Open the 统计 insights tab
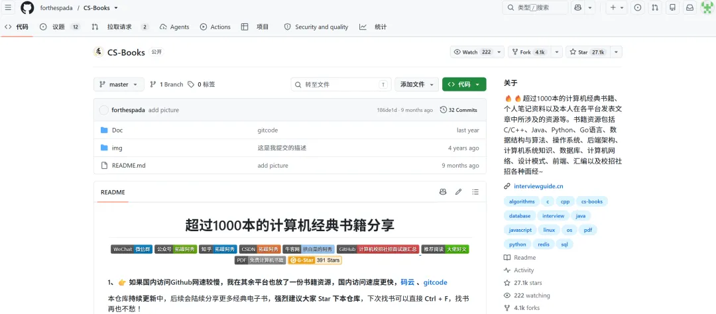 (373, 27)
